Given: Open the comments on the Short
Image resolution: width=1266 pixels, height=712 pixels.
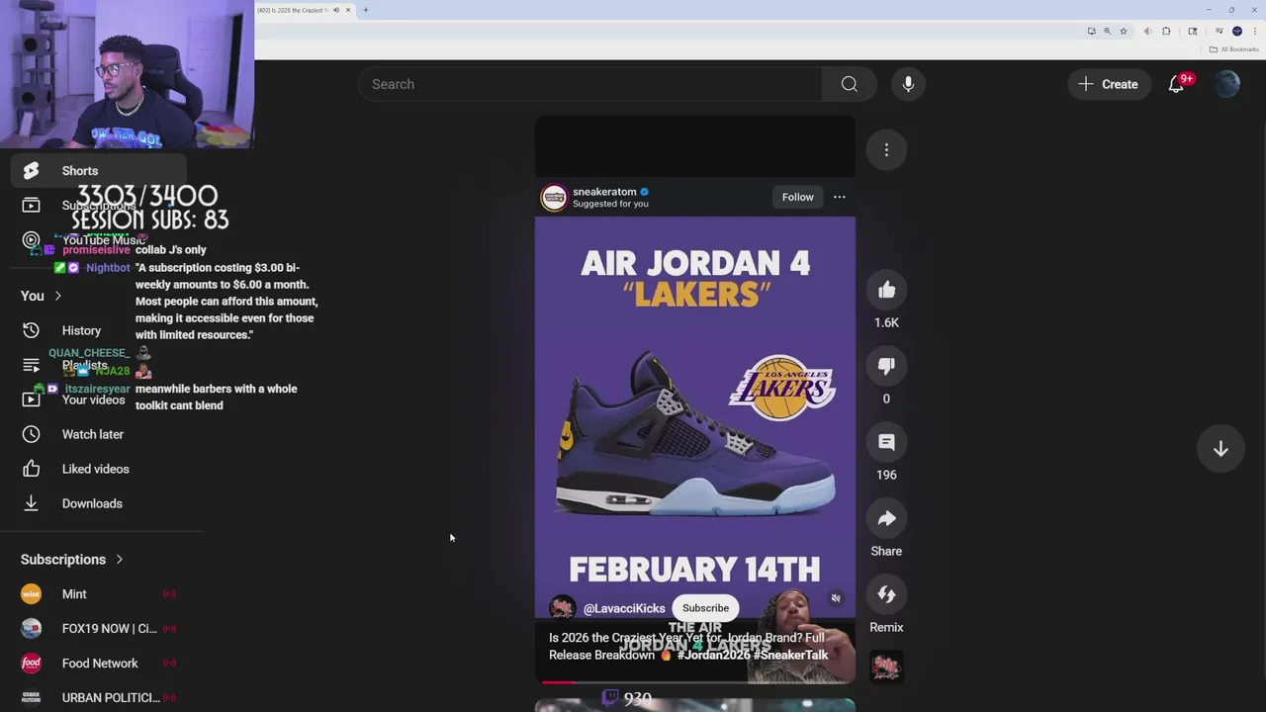Looking at the screenshot, I should [886, 442].
